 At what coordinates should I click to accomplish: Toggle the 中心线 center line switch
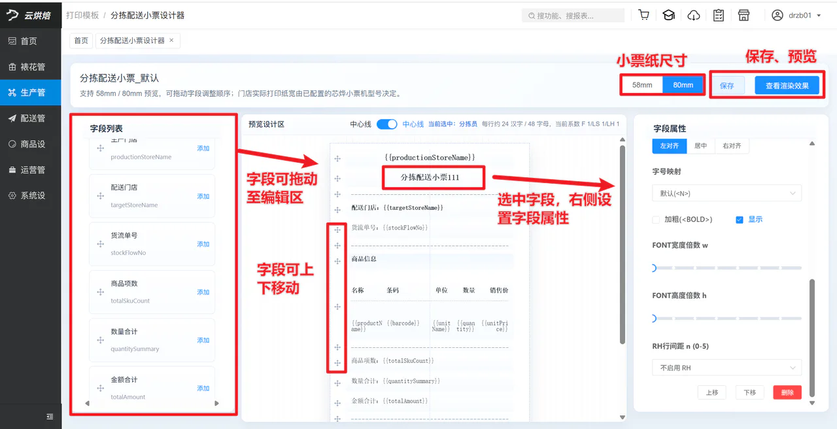point(387,124)
